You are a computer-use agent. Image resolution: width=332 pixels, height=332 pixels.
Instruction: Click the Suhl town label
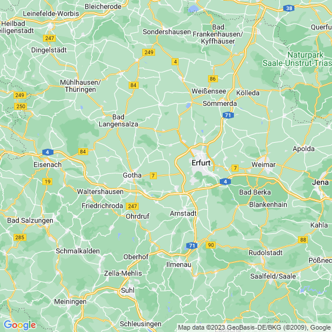tap(128, 290)
